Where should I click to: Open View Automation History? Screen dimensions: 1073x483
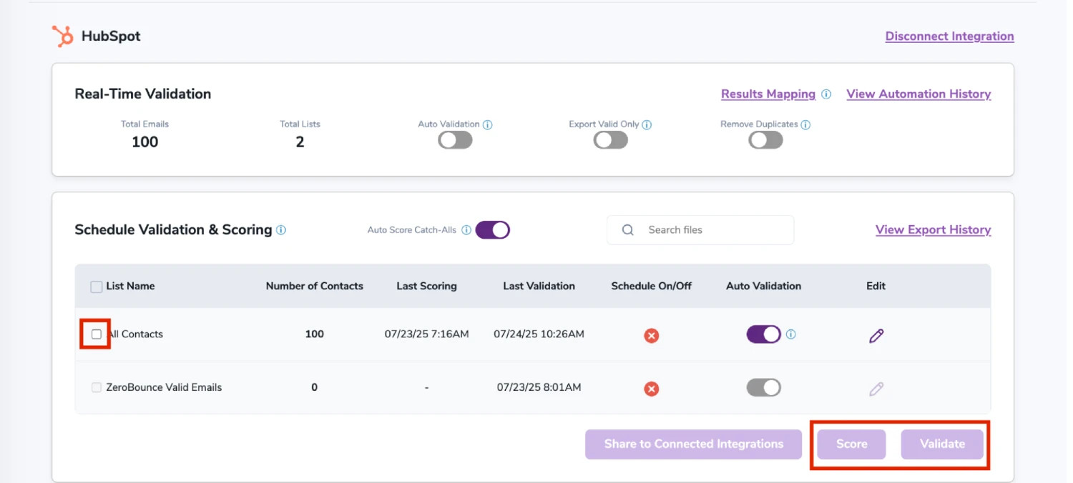point(918,94)
